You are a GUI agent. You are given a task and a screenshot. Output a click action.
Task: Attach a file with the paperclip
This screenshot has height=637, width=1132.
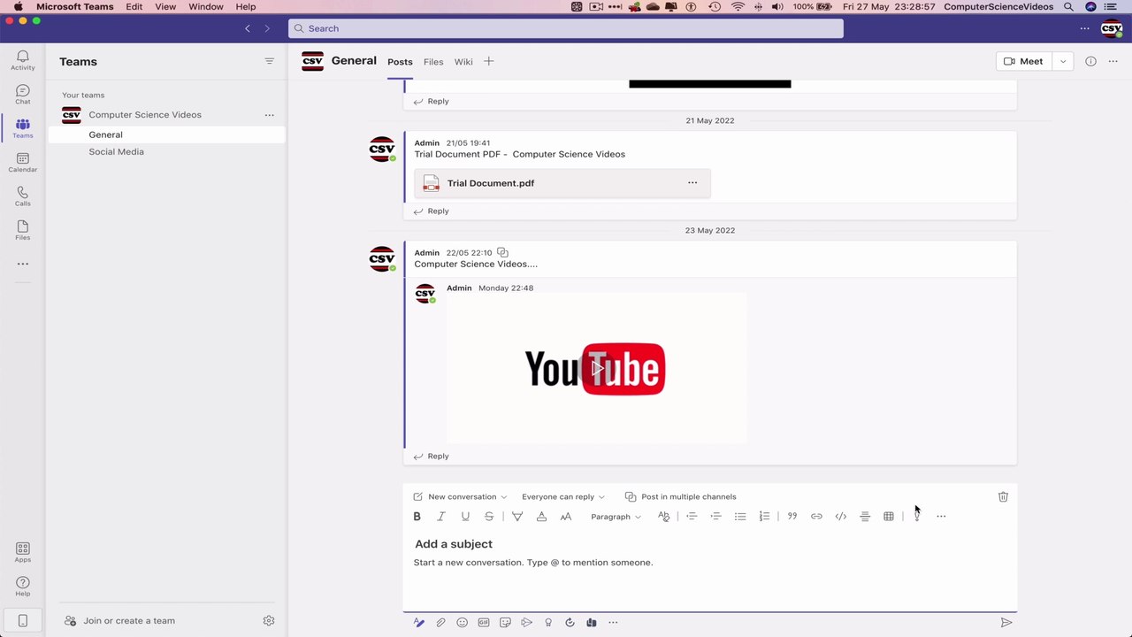[x=440, y=623]
